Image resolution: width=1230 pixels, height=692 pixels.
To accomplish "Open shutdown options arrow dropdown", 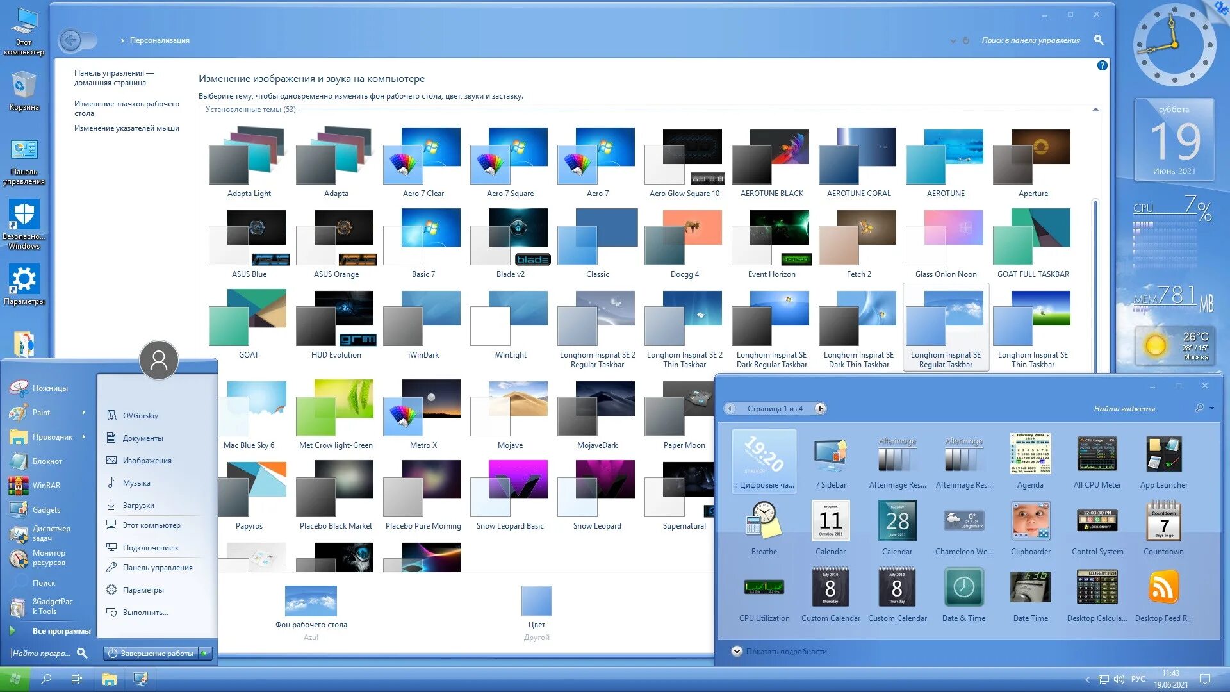I will (x=204, y=654).
